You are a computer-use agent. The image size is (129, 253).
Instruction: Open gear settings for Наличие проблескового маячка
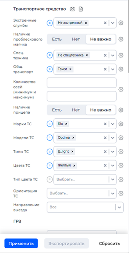pos(121,39)
